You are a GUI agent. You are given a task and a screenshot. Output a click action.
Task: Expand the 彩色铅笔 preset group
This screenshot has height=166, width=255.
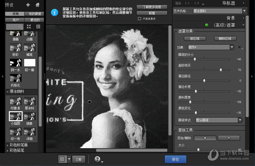pos(8,151)
